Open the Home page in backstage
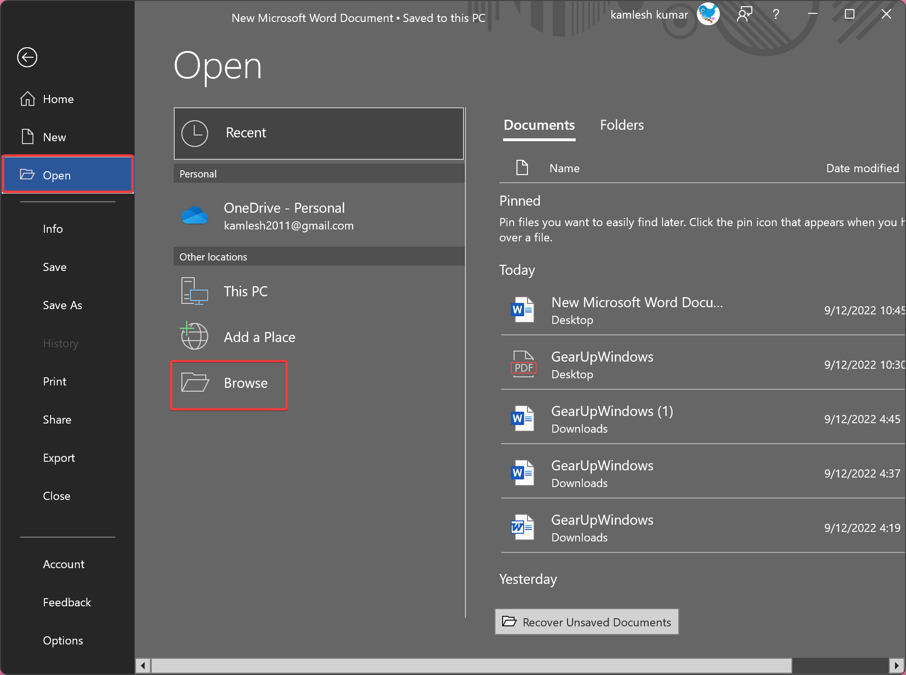The width and height of the screenshot is (906, 675). [68, 99]
